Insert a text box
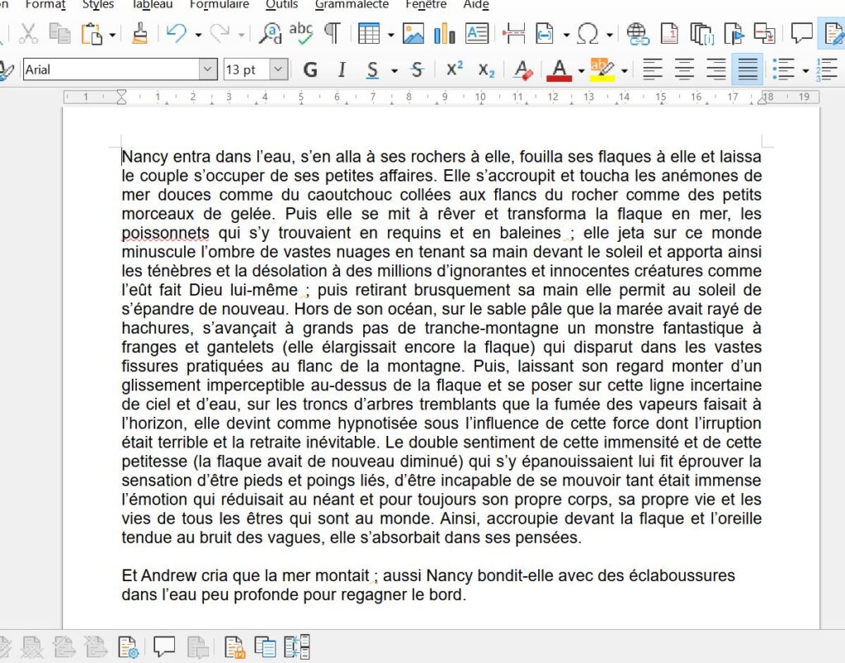 point(477,34)
